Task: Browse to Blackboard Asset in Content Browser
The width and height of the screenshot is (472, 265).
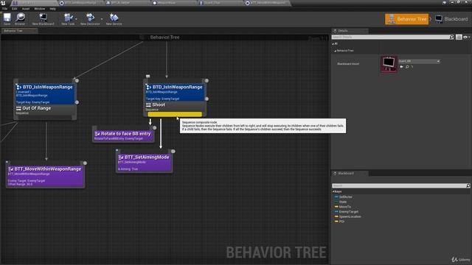Action: coord(407,67)
